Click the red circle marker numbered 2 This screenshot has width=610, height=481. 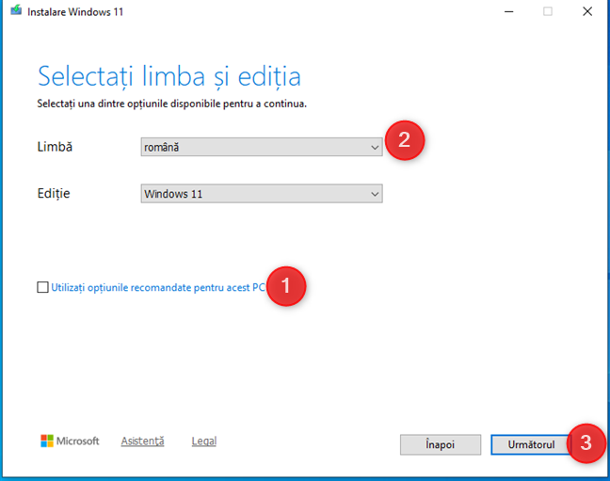click(405, 141)
